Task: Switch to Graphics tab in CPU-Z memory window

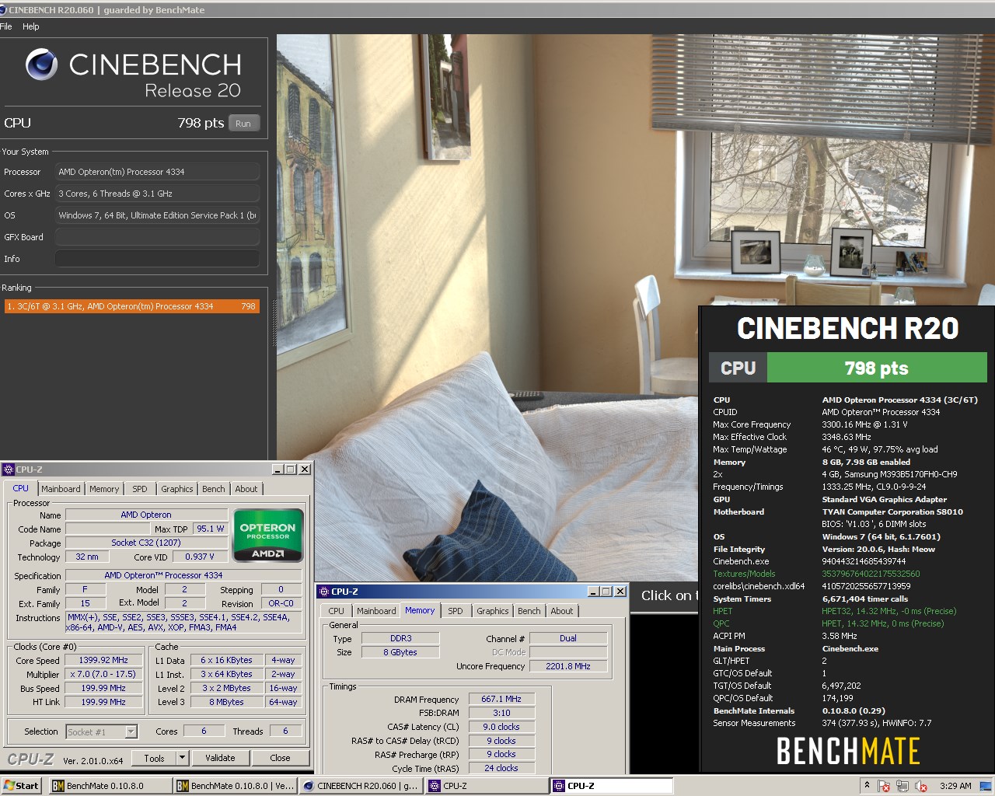Action: click(x=493, y=611)
